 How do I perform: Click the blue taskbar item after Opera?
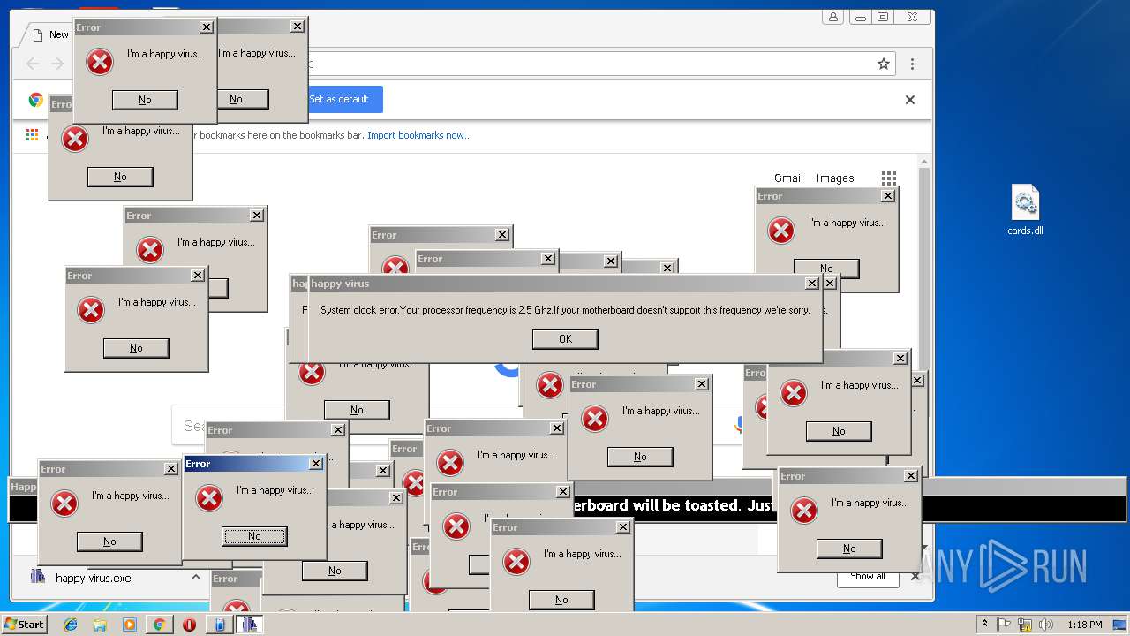pos(219,625)
